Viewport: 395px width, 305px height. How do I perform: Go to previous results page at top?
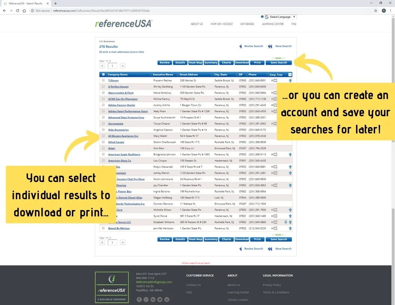pos(102,66)
